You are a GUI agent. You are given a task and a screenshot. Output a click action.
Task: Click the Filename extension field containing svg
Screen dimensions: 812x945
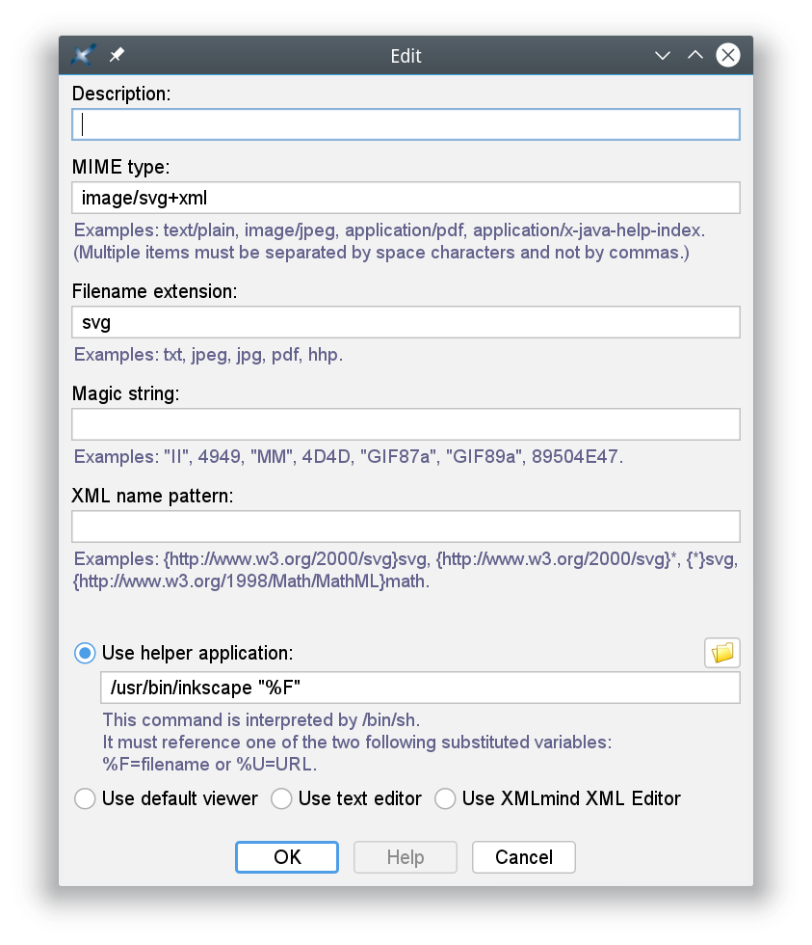tap(406, 322)
